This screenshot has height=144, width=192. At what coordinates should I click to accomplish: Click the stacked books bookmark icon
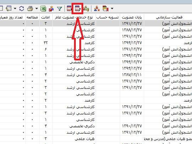pos(106,9)
